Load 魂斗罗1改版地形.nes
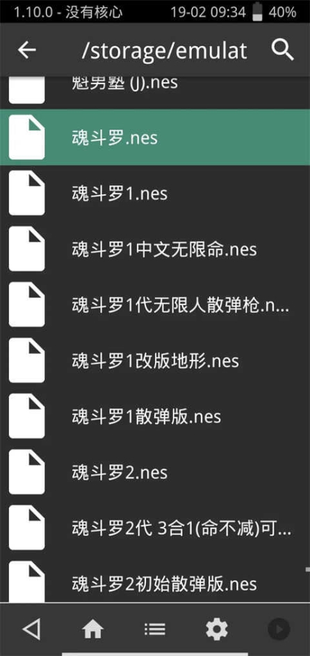The width and height of the screenshot is (310, 656). [x=155, y=360]
